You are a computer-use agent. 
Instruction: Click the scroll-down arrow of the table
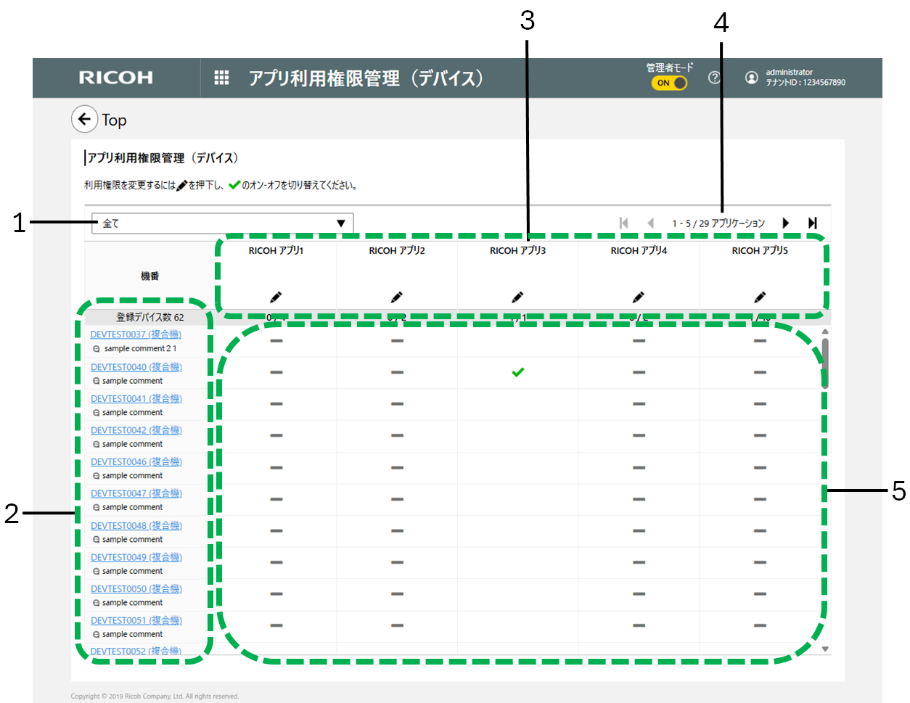pos(825,649)
